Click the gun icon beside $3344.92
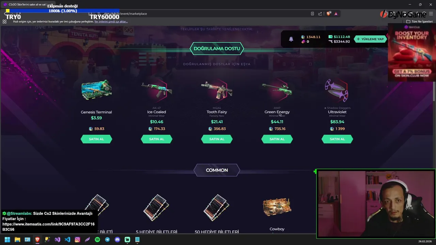Image resolution: width=436 pixels, height=245 pixels. click(330, 42)
